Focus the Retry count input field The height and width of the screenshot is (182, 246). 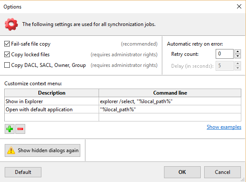[225, 54]
